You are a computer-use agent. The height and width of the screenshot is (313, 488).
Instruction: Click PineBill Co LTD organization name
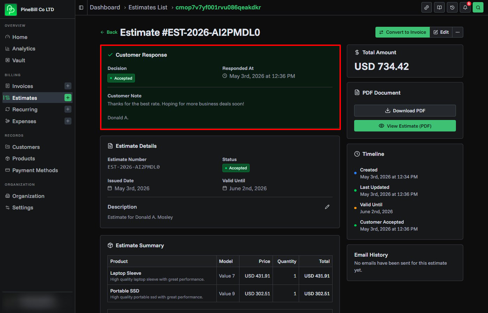(x=37, y=9)
